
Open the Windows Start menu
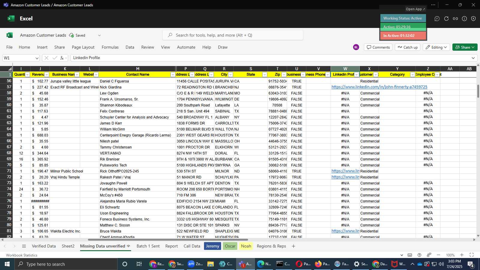7,264
